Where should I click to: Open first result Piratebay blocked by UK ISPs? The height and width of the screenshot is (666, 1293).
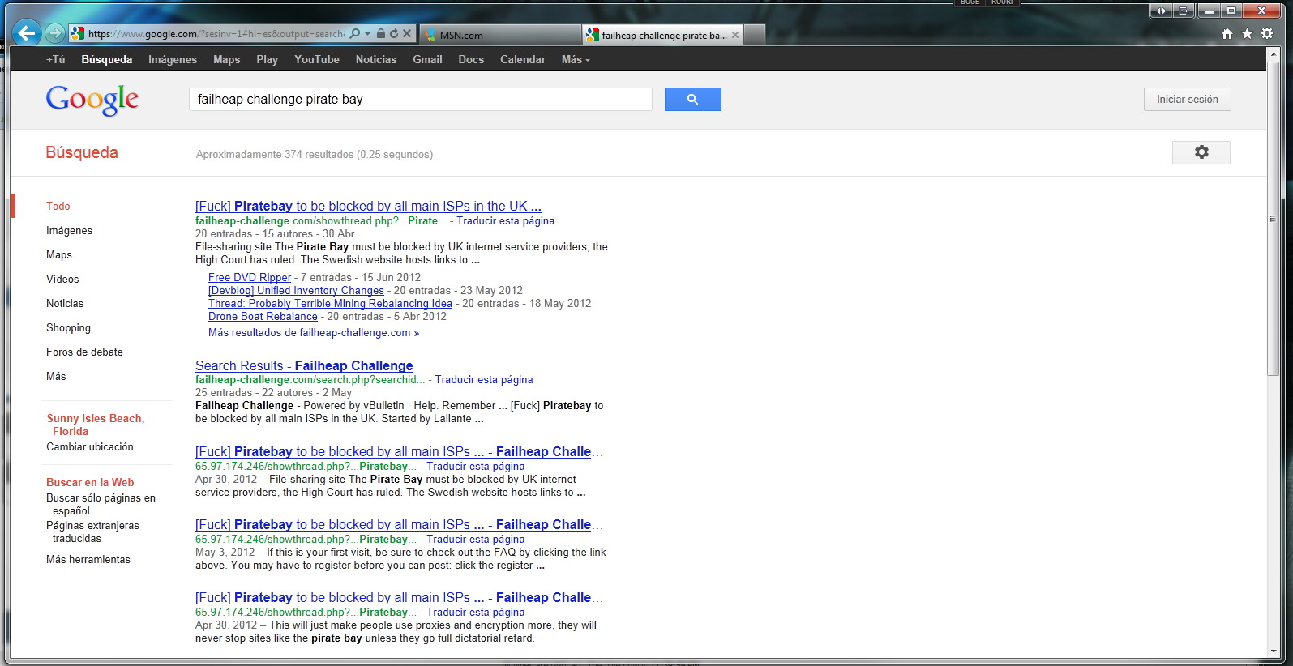click(368, 206)
